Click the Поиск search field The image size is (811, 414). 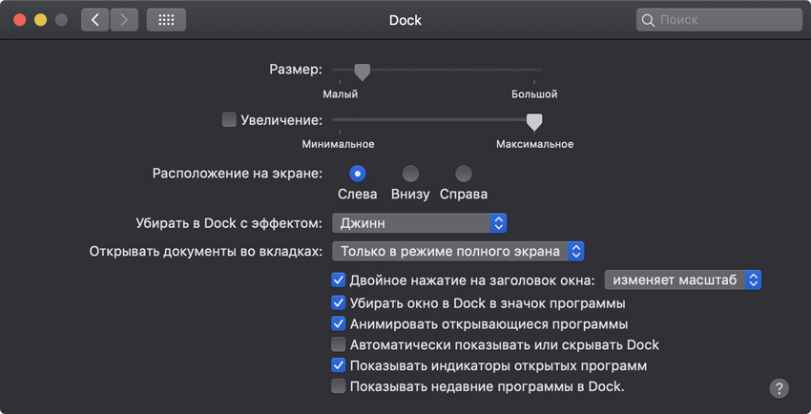[725, 20]
